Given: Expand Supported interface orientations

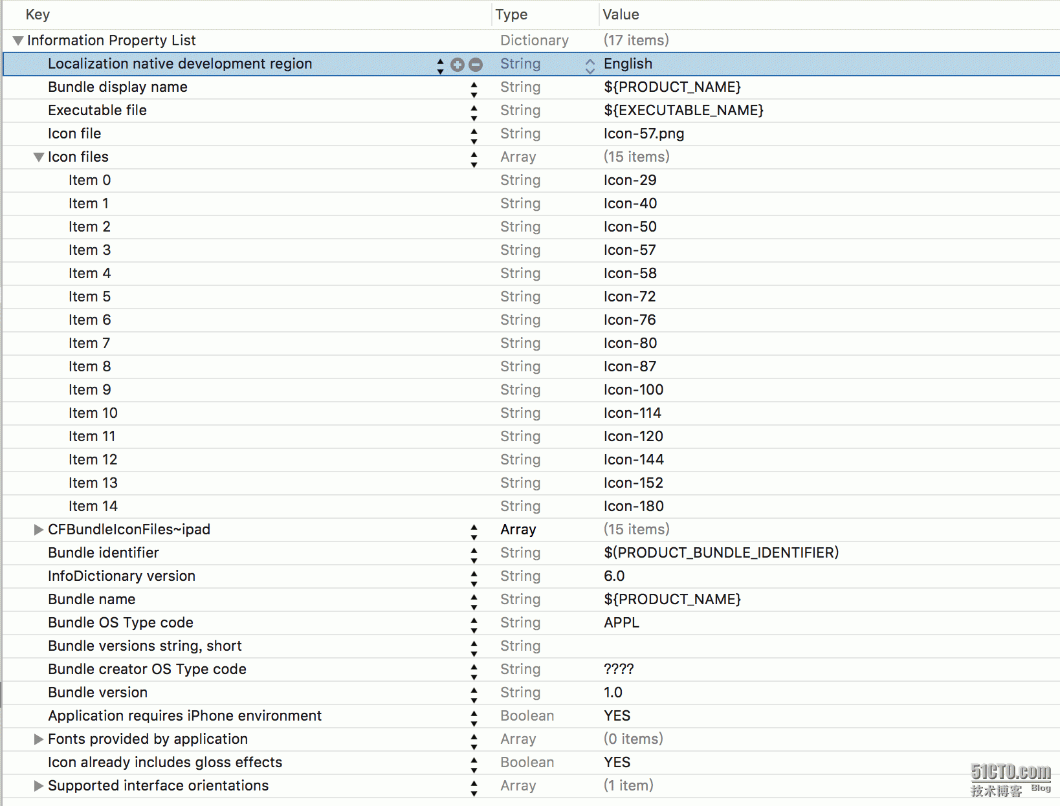Looking at the screenshot, I should (x=39, y=786).
